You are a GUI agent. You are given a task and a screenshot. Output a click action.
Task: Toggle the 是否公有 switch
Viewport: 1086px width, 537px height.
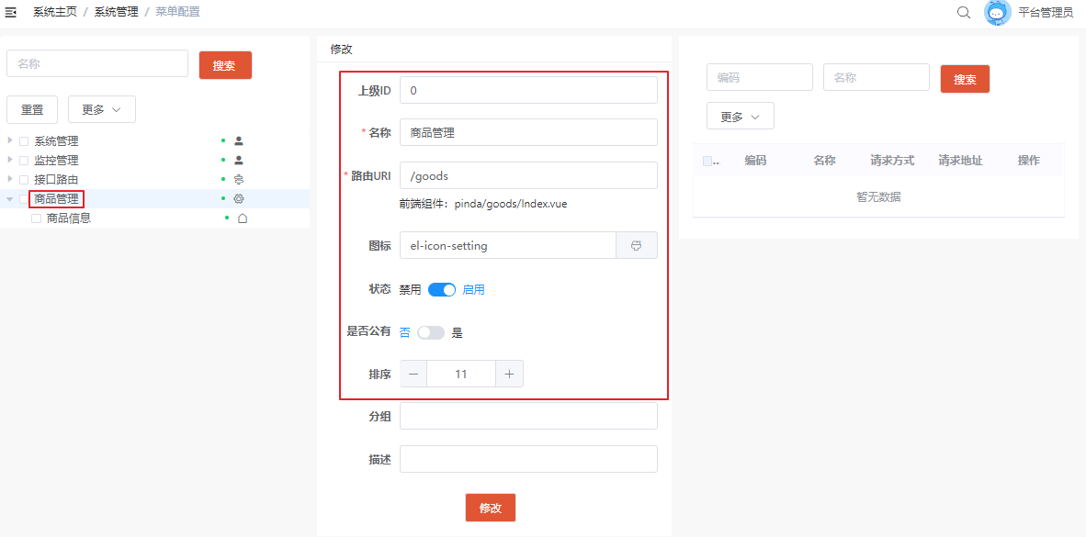(x=430, y=332)
